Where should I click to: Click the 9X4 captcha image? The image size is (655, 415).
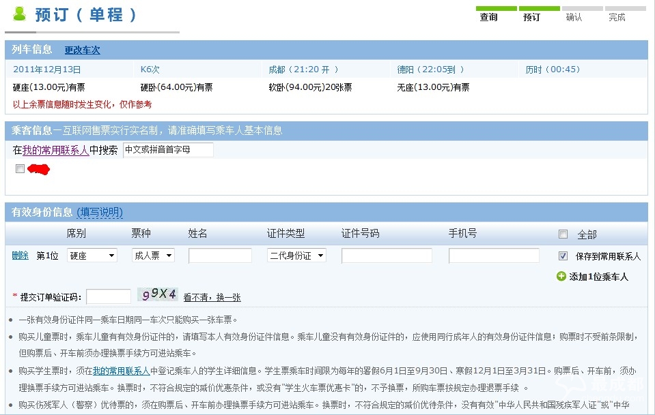pos(158,294)
